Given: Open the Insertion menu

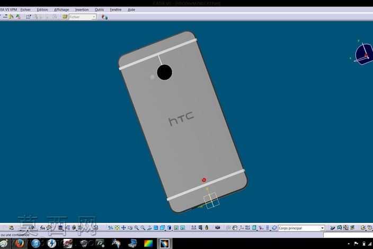Looking at the screenshot, I should tap(82, 10).
